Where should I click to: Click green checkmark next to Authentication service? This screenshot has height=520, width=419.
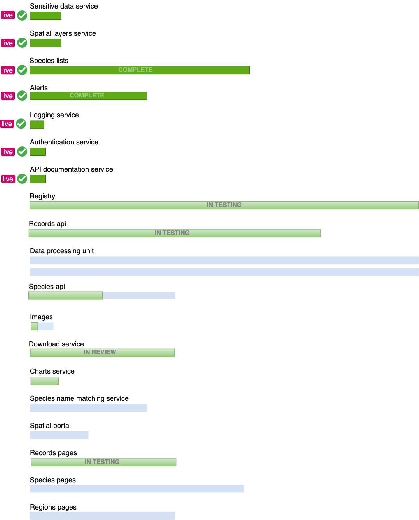(22, 151)
